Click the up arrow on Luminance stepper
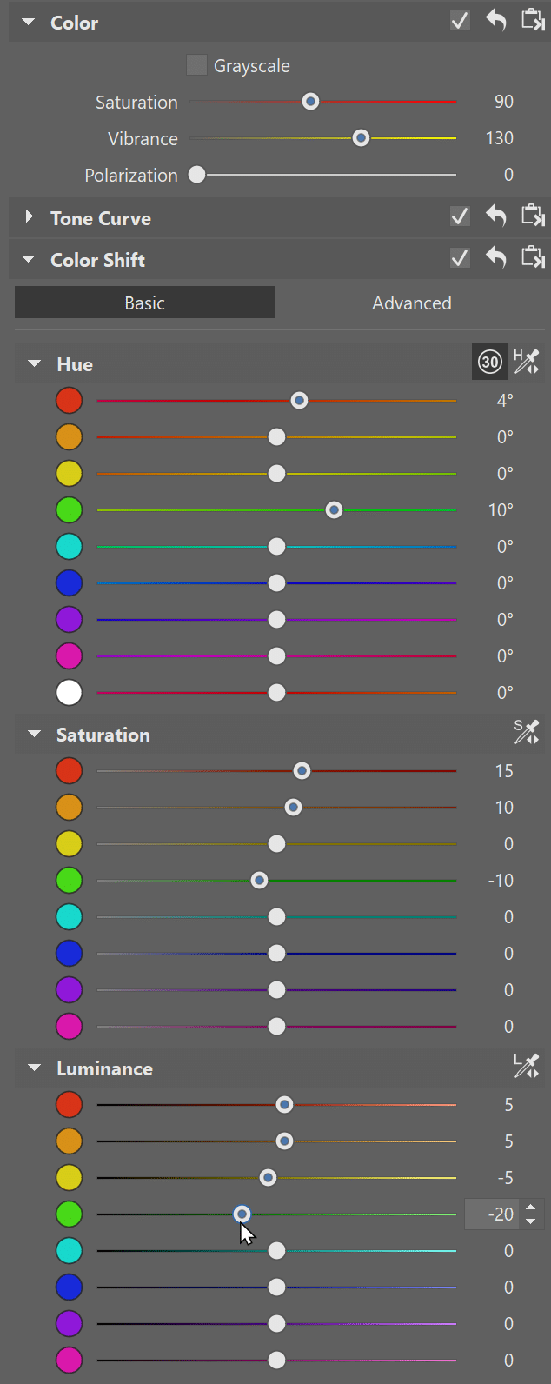The height and width of the screenshot is (1384, 551). tap(531, 1207)
